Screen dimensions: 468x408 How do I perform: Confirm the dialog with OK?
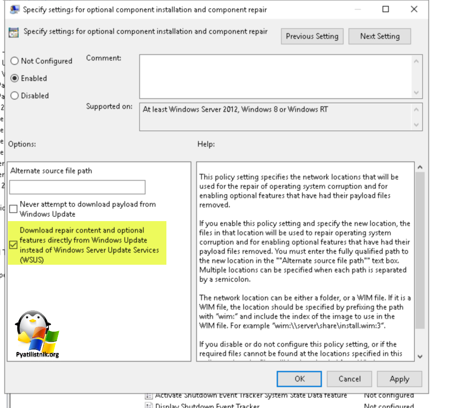pos(299,379)
